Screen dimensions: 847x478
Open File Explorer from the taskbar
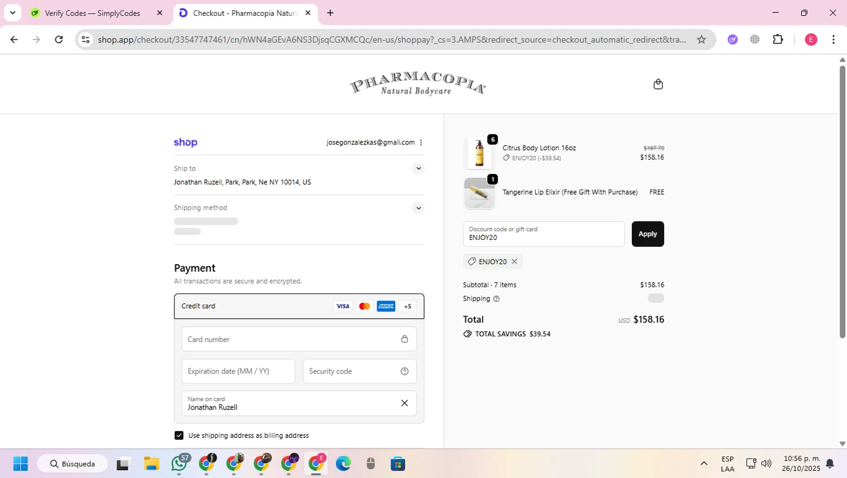pyautogui.click(x=151, y=464)
